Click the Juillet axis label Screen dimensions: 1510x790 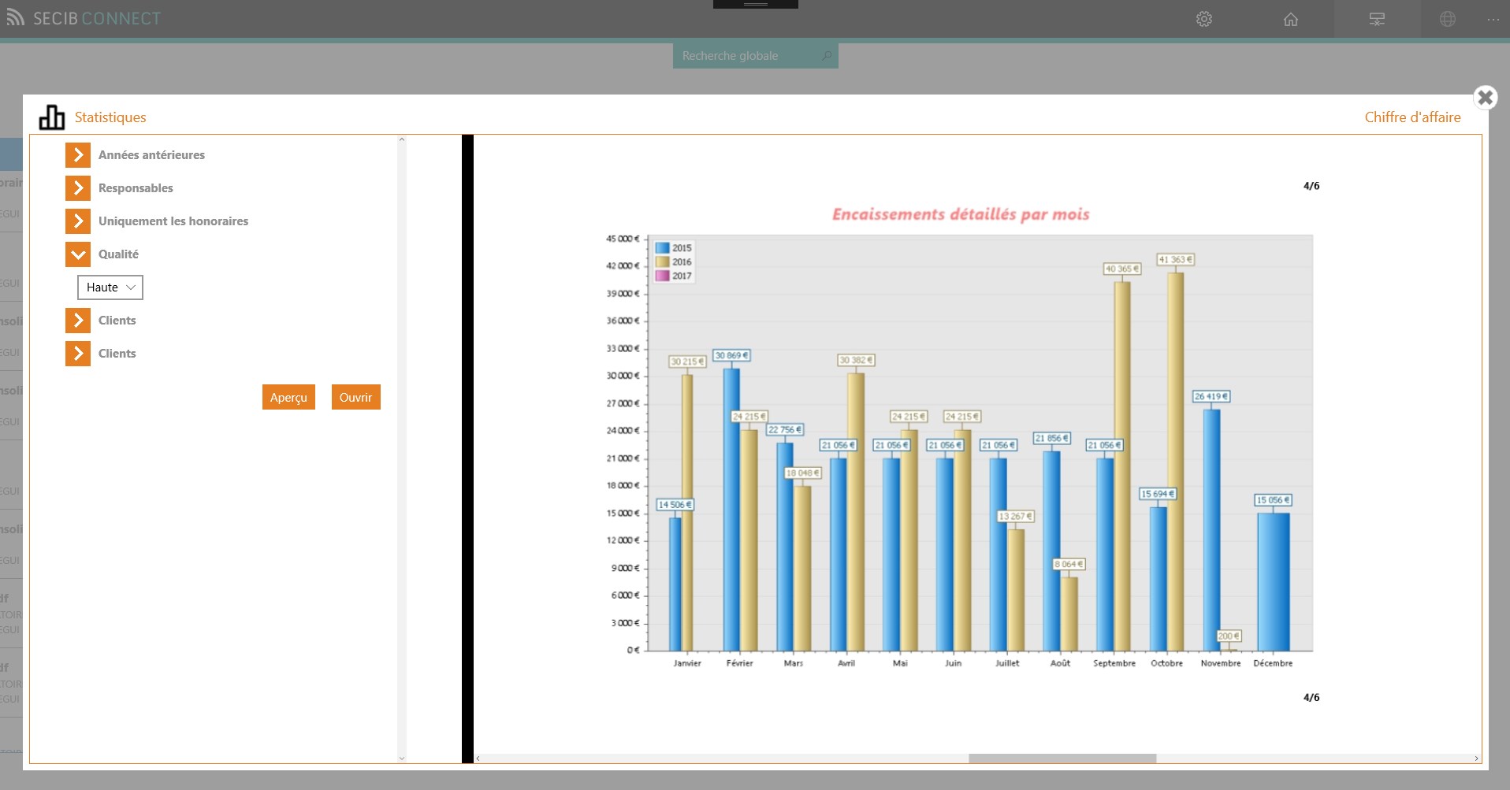pyautogui.click(x=1007, y=663)
